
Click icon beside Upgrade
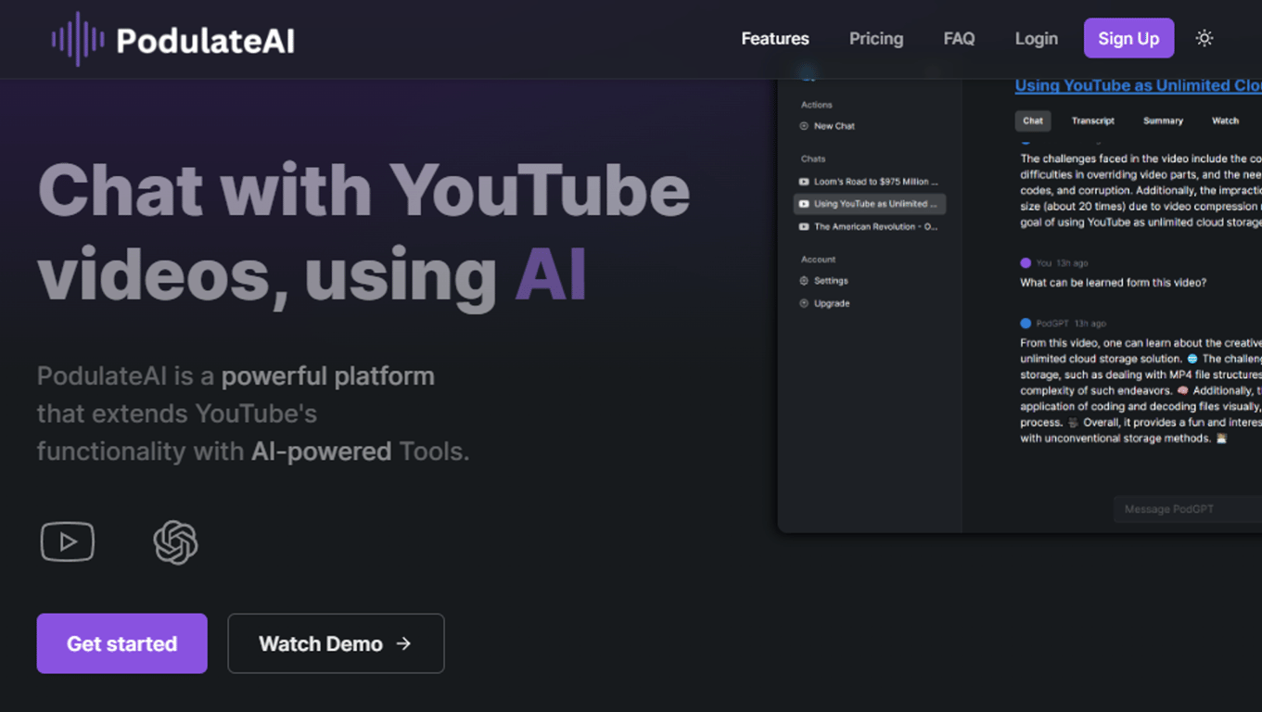804,303
